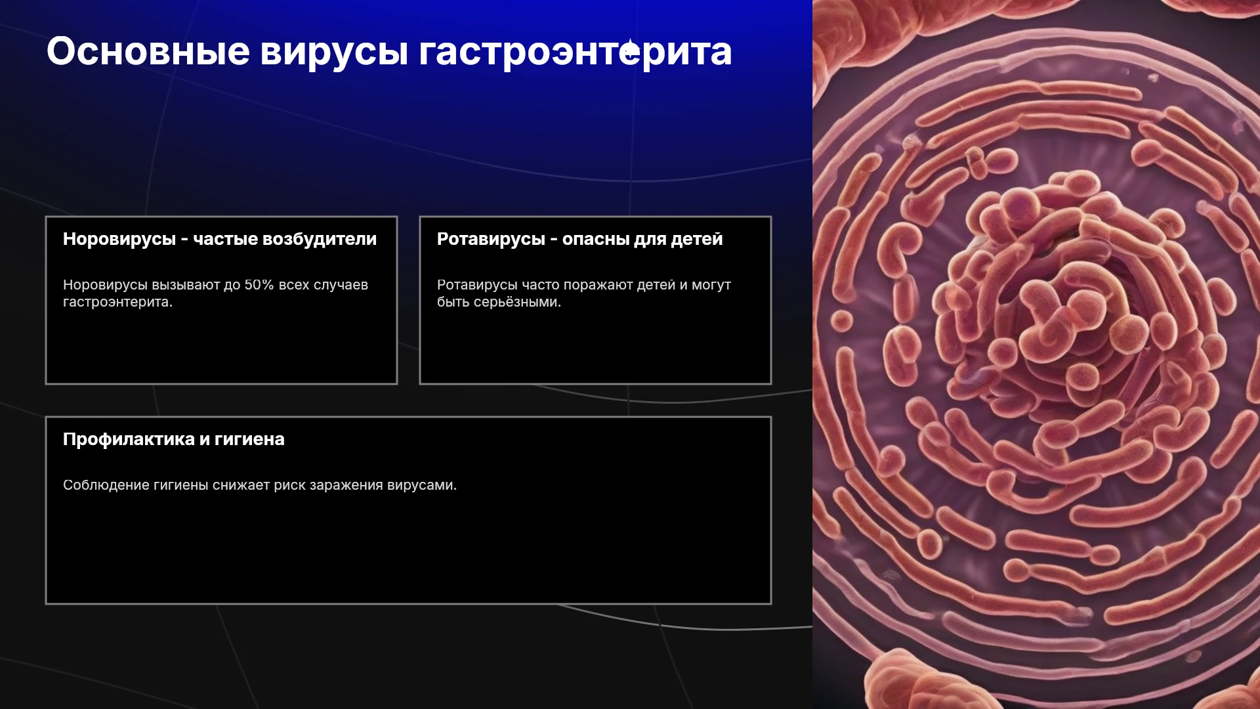Click the "Профилактика и гигиена" heading

[174, 439]
